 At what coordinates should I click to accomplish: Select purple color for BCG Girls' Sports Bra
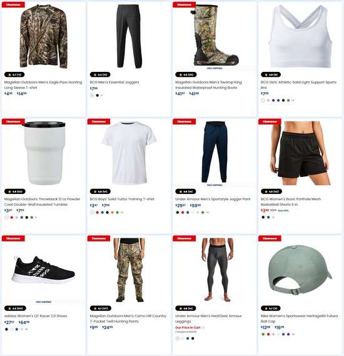[273, 100]
